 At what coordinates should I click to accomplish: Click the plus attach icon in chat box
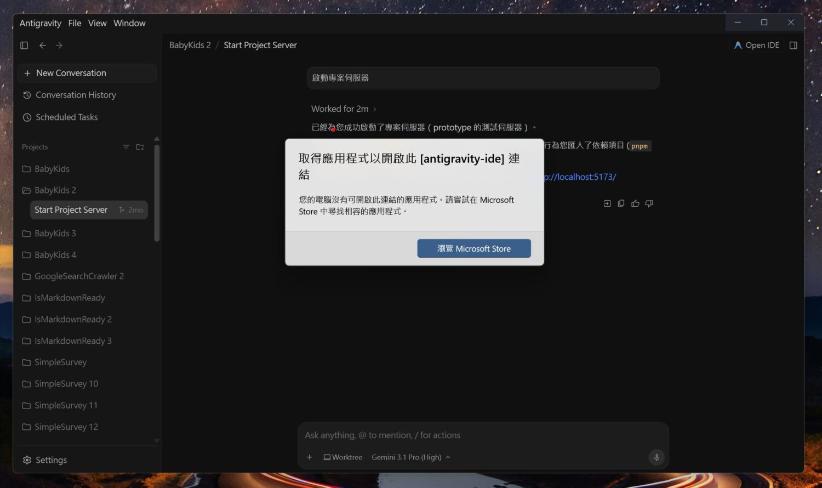(310, 457)
